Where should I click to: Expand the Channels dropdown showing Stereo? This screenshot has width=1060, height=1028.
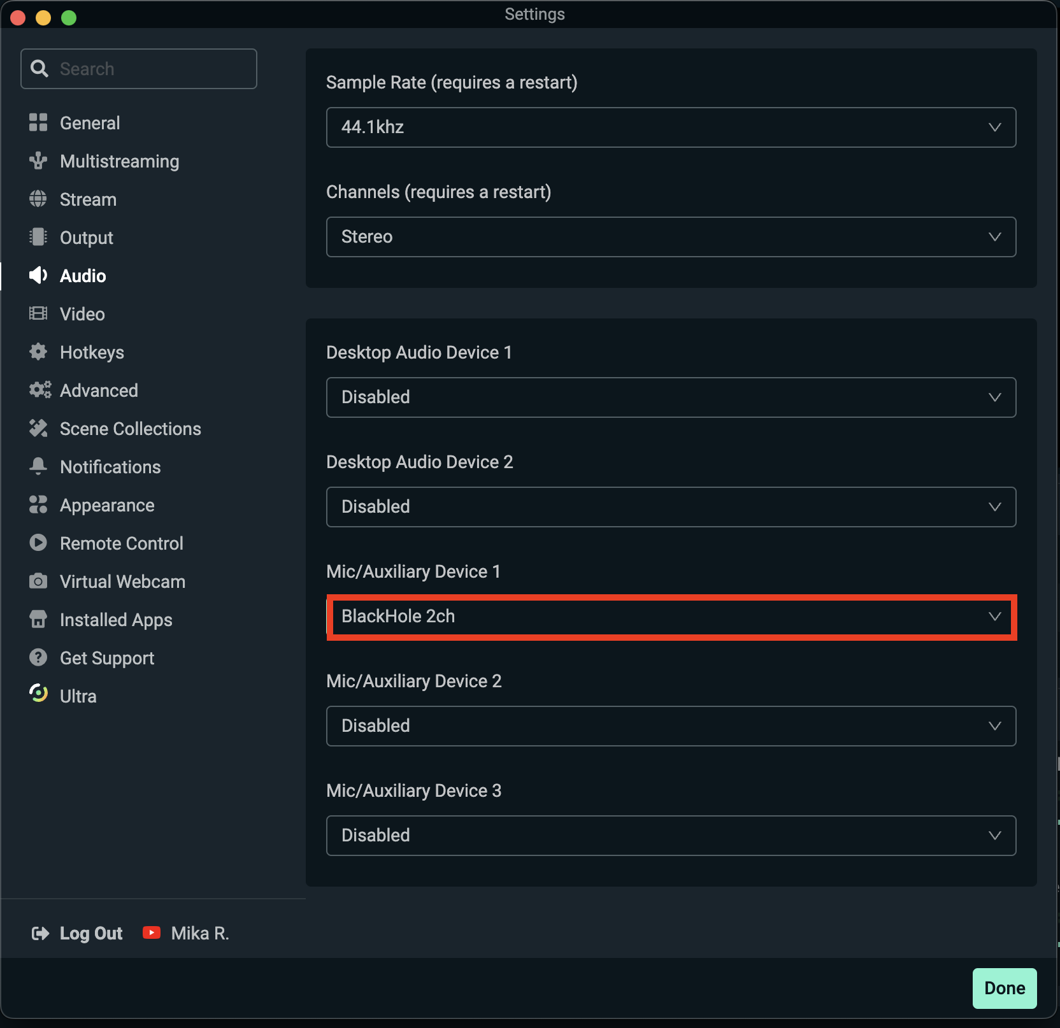tap(671, 236)
